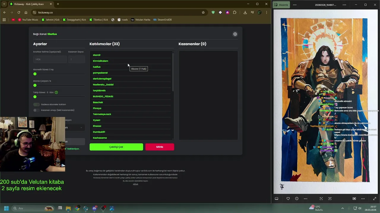
Task: Click the tibetius channel link
Action: (52, 34)
